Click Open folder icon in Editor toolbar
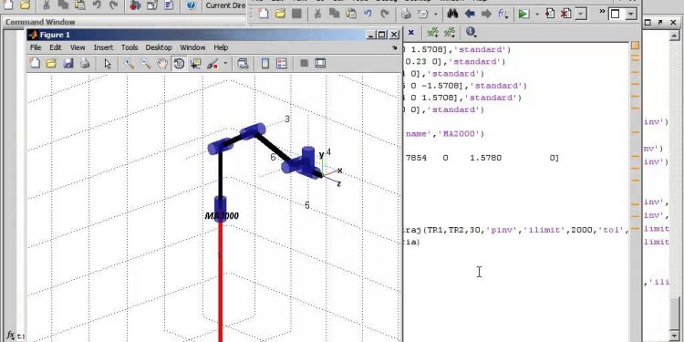This screenshot has width=684, height=342. (x=280, y=14)
